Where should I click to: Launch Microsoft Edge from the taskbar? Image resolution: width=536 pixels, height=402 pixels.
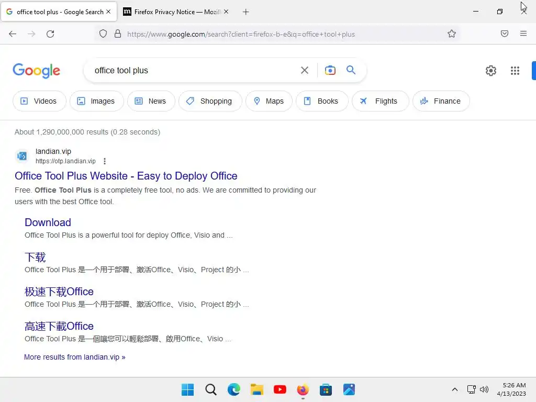[234, 389]
